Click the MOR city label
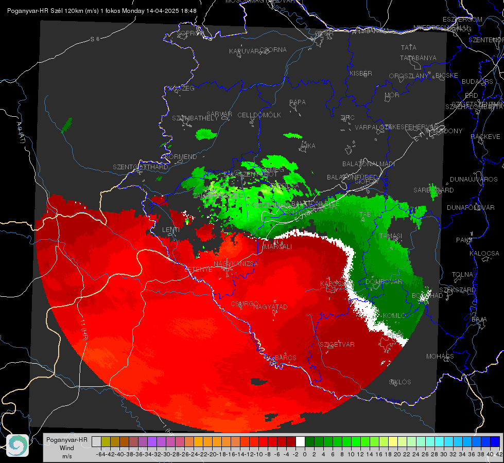 click(392, 95)
